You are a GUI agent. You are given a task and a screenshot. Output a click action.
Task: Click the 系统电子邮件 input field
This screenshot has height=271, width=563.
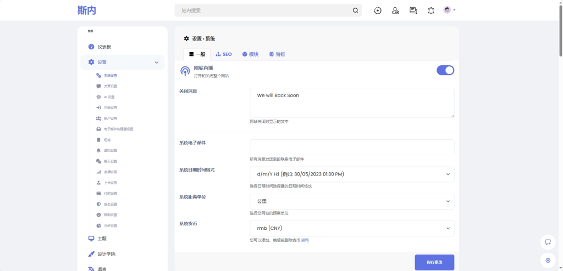click(x=352, y=148)
